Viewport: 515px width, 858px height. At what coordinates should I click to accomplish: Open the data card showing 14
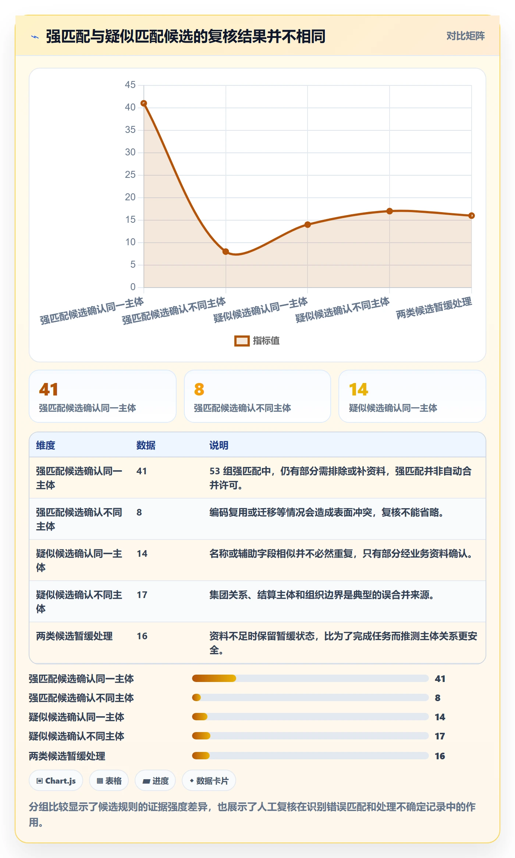(x=412, y=396)
